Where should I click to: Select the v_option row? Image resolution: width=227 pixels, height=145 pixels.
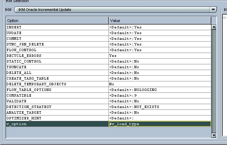[57, 124]
